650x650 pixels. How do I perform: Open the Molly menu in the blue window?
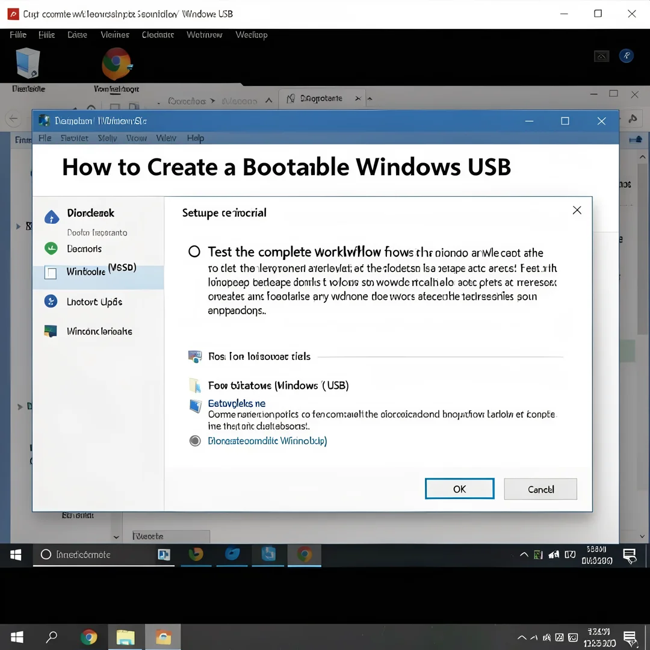107,138
